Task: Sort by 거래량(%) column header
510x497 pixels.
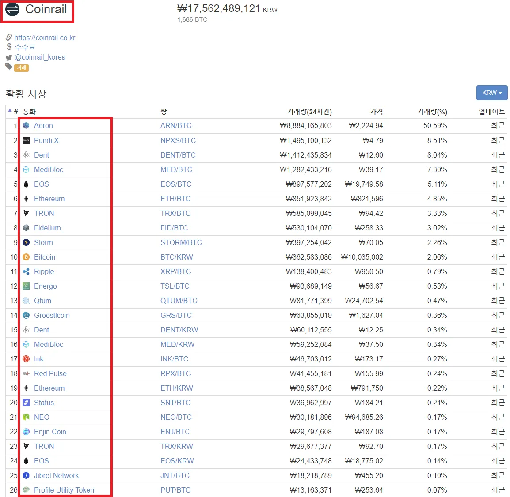Action: point(432,112)
